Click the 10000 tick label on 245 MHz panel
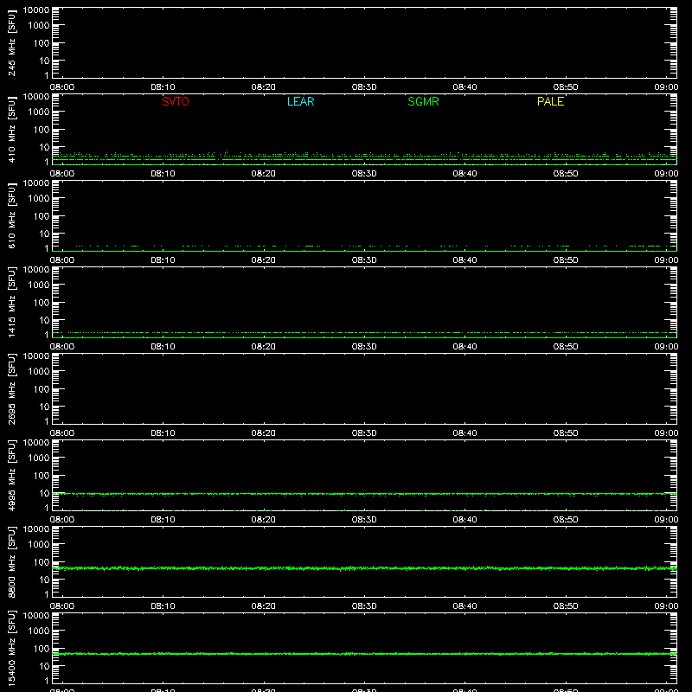Viewport: 692px width, 692px height. point(36,10)
